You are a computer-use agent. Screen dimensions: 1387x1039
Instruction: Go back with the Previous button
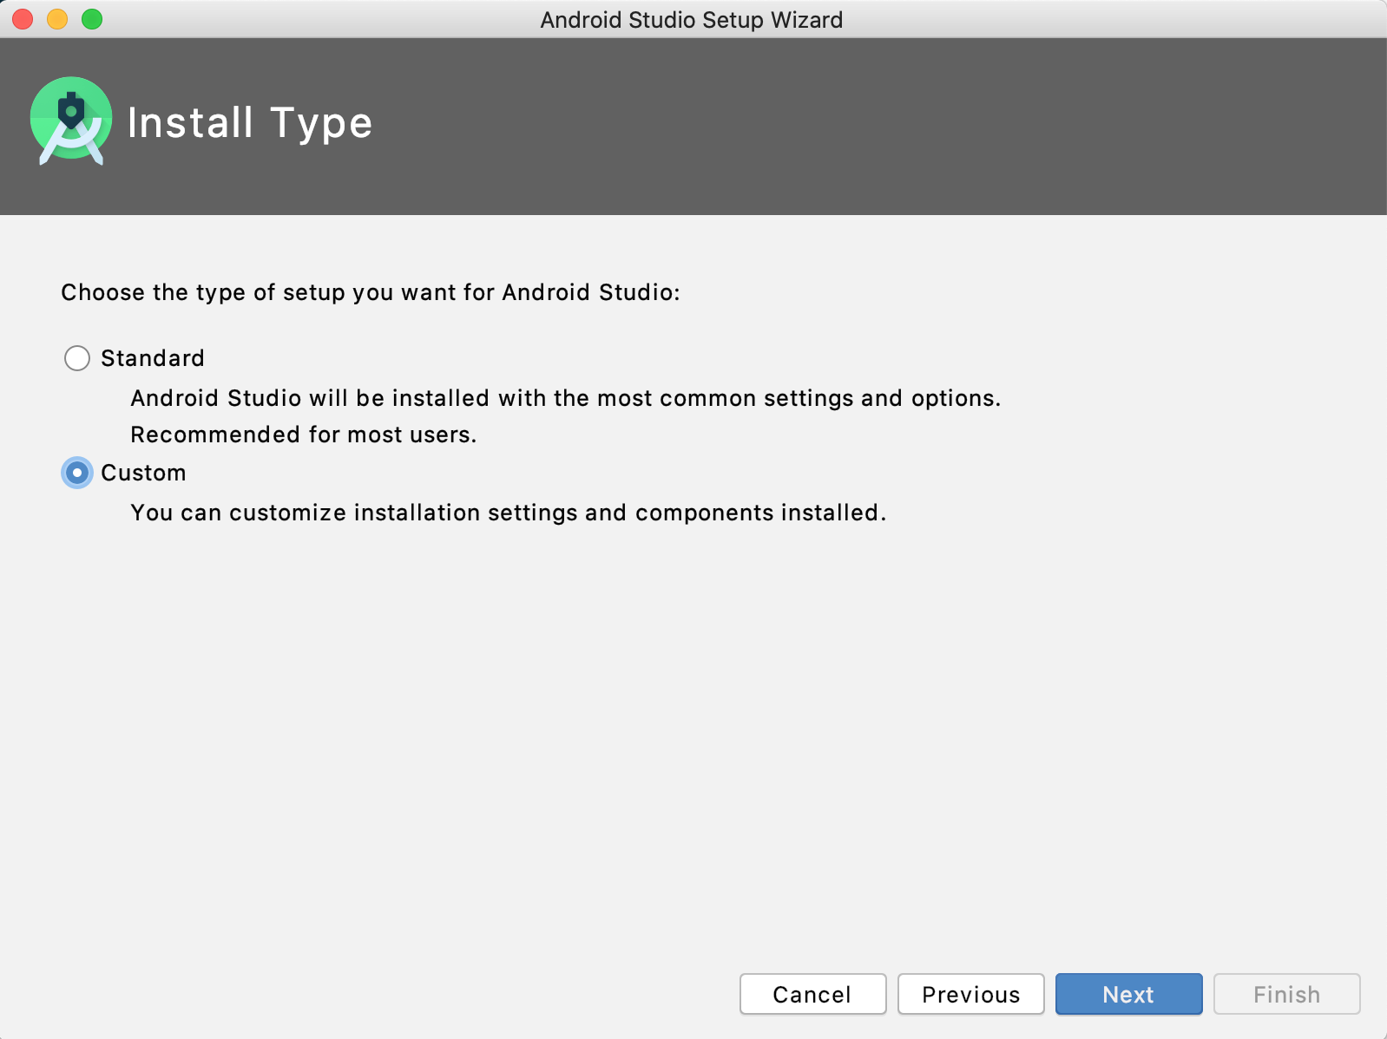pyautogui.click(x=970, y=994)
